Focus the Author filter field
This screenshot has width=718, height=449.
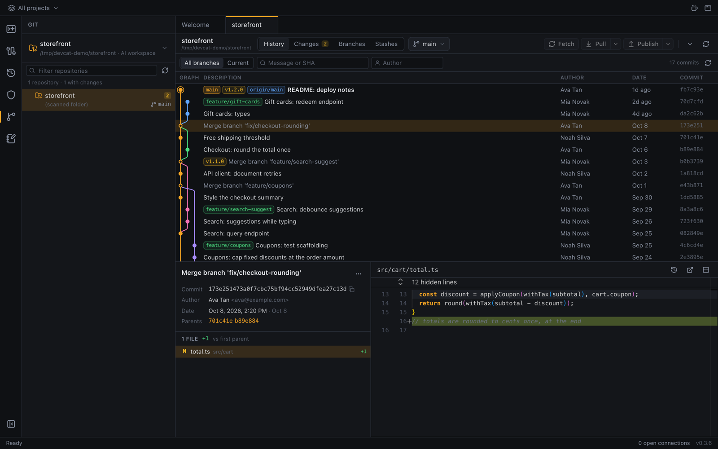pyautogui.click(x=407, y=63)
